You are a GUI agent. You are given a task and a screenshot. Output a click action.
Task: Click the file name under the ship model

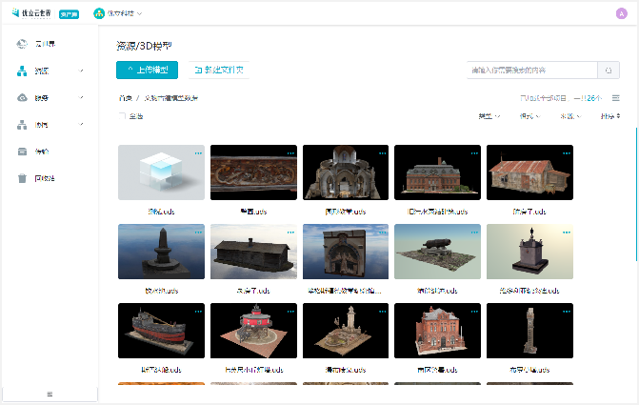pyautogui.click(x=161, y=370)
